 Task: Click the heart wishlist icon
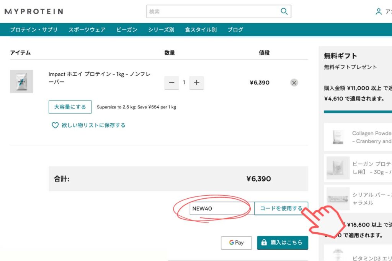(55, 125)
